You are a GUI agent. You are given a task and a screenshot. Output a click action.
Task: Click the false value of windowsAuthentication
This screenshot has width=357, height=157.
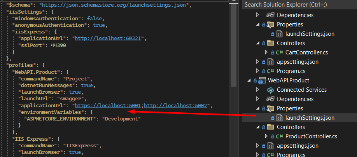[x=94, y=18]
